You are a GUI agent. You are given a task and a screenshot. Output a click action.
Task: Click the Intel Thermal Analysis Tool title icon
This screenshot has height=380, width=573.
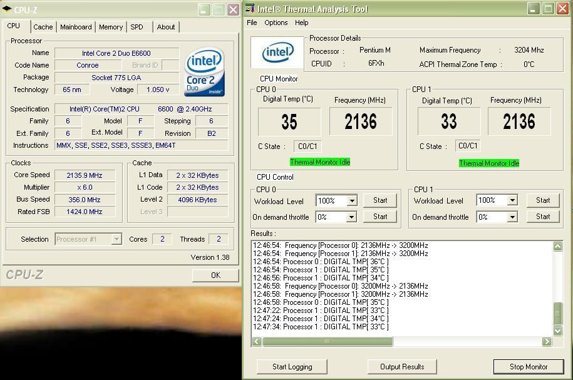(250, 8)
